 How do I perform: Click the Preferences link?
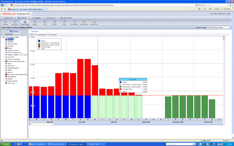[222, 14]
